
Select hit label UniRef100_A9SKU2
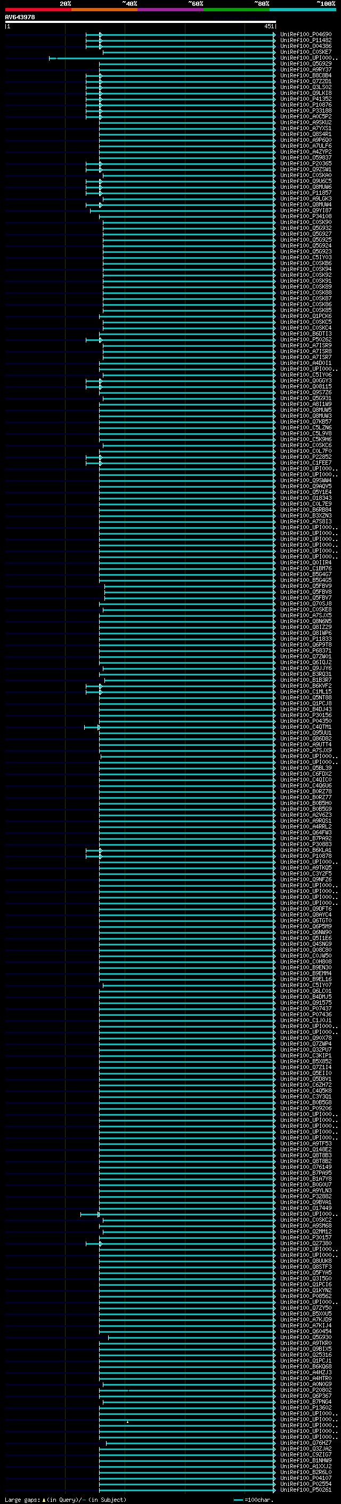306,123
